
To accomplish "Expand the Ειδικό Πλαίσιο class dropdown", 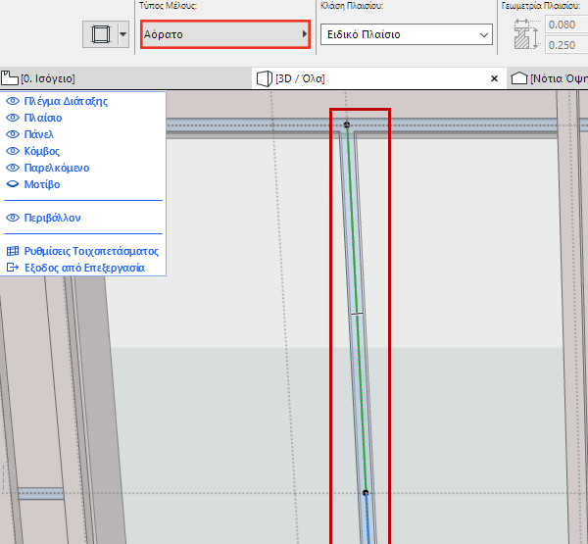I will 406,35.
